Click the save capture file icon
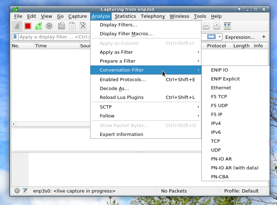 (x=72, y=26)
